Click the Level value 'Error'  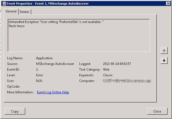39,75
